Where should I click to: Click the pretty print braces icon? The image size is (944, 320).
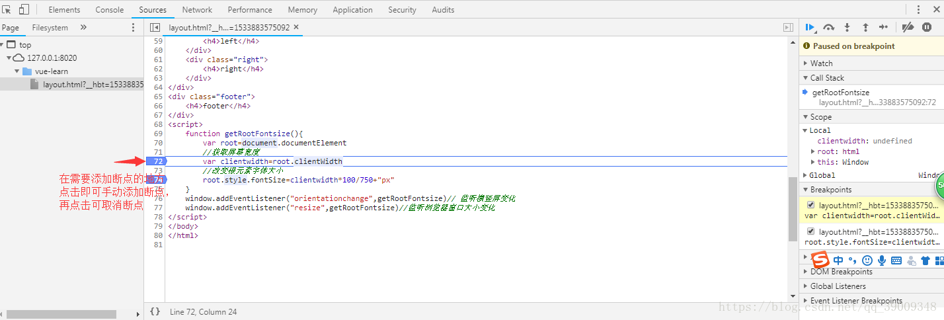tap(155, 311)
